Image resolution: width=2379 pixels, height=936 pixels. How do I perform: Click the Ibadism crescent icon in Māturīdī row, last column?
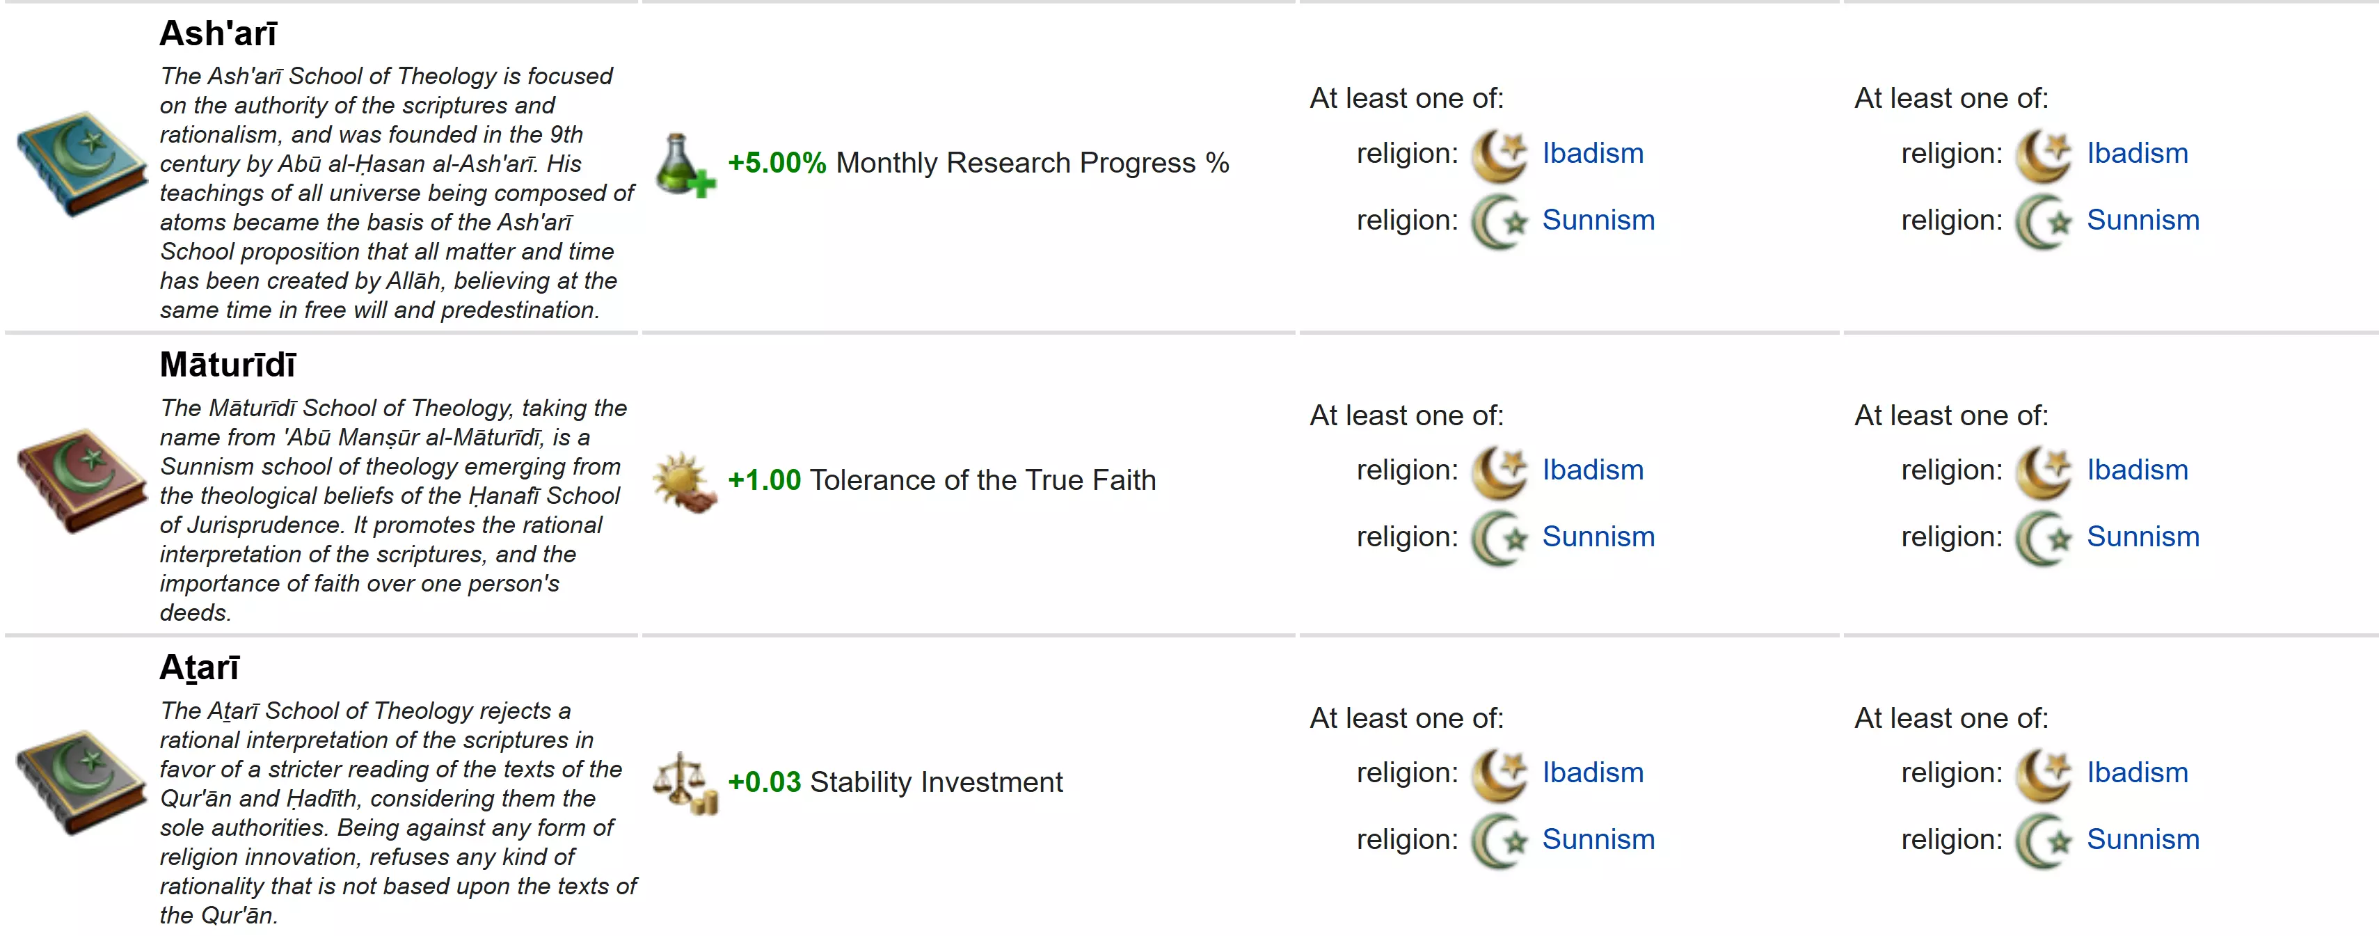2044,471
